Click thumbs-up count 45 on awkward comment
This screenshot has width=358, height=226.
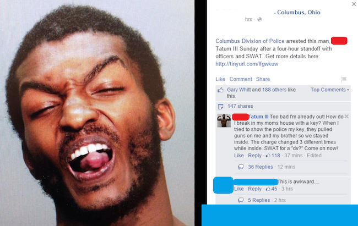pos(272,189)
